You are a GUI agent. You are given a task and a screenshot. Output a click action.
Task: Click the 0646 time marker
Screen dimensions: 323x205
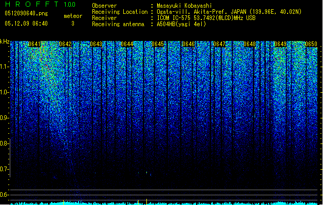(188, 44)
